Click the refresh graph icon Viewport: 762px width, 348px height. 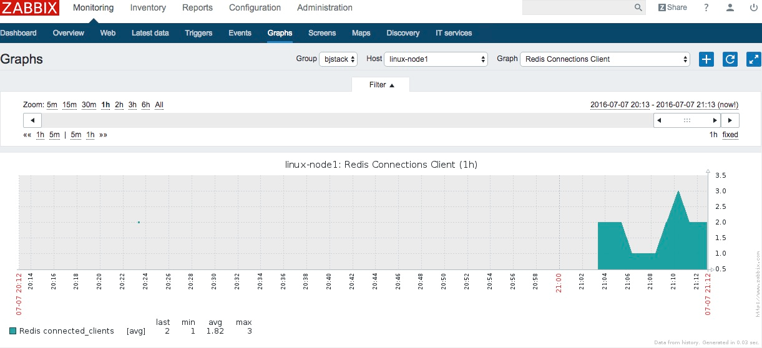730,59
